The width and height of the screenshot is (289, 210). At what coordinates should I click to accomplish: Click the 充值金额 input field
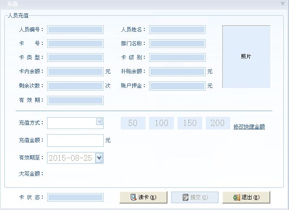[x=75, y=140]
